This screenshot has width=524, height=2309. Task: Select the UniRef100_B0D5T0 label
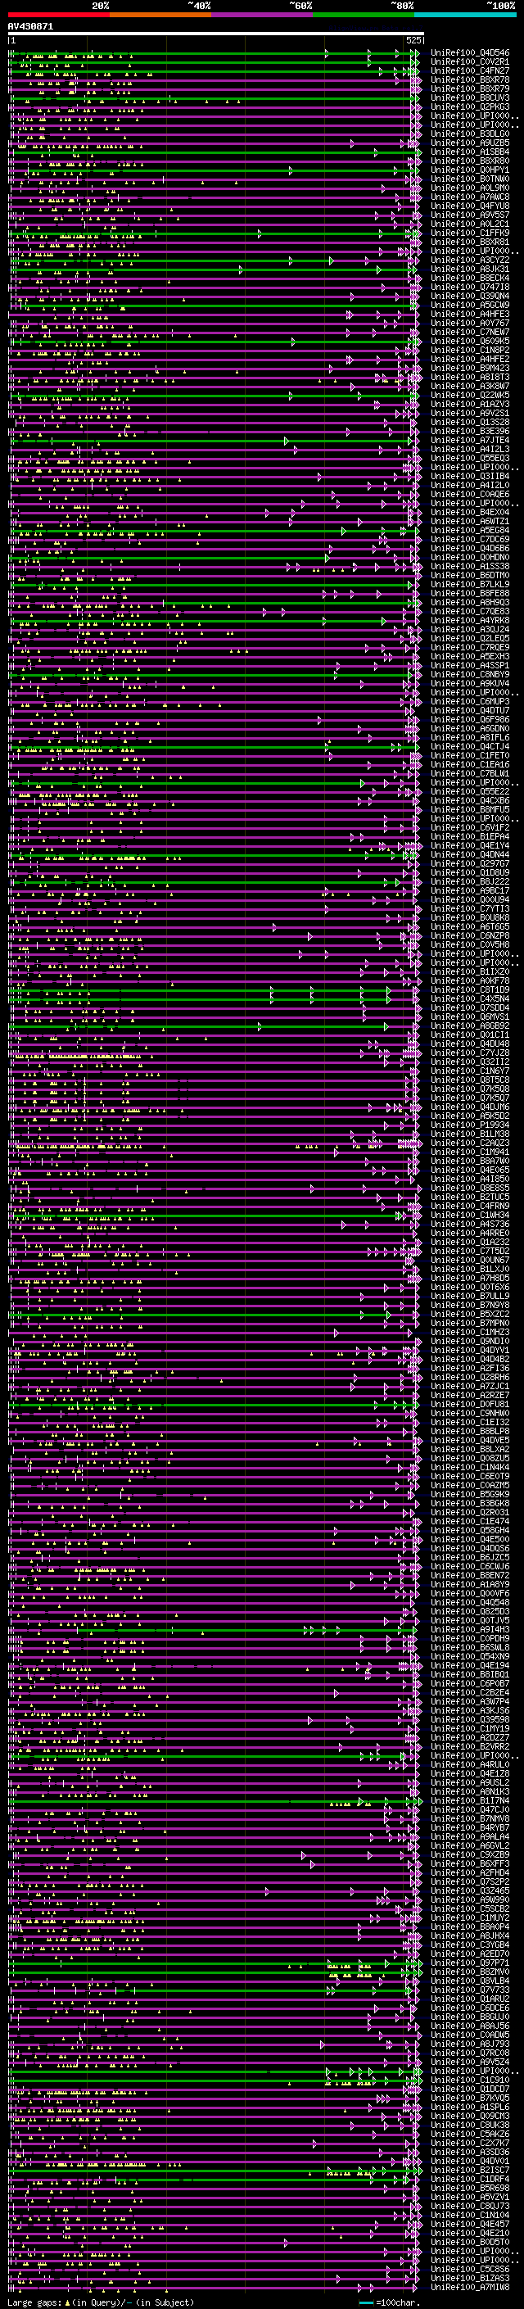tap(470, 2242)
